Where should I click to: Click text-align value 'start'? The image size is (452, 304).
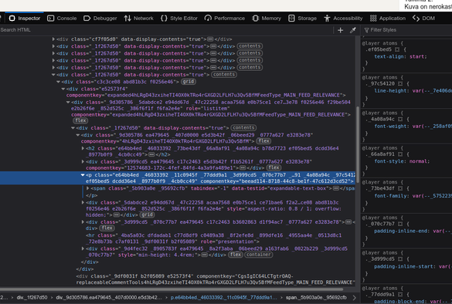(x=416, y=56)
